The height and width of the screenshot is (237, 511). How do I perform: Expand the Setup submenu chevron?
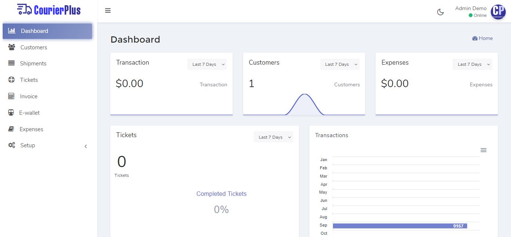click(x=86, y=146)
